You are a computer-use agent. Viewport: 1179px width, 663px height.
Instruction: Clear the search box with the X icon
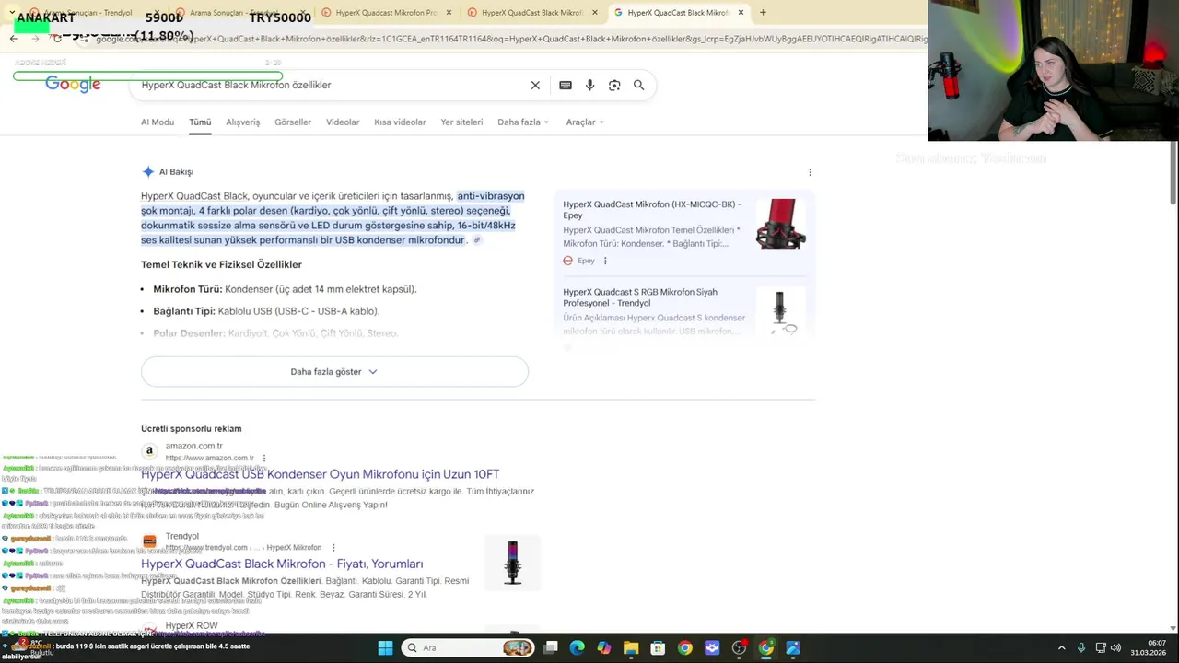pyautogui.click(x=535, y=85)
